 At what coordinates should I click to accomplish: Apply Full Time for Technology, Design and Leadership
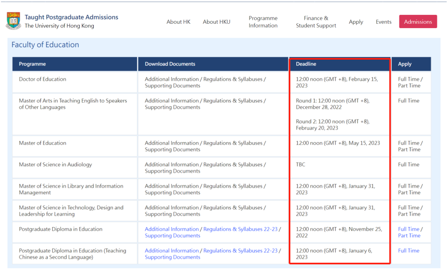(409, 208)
